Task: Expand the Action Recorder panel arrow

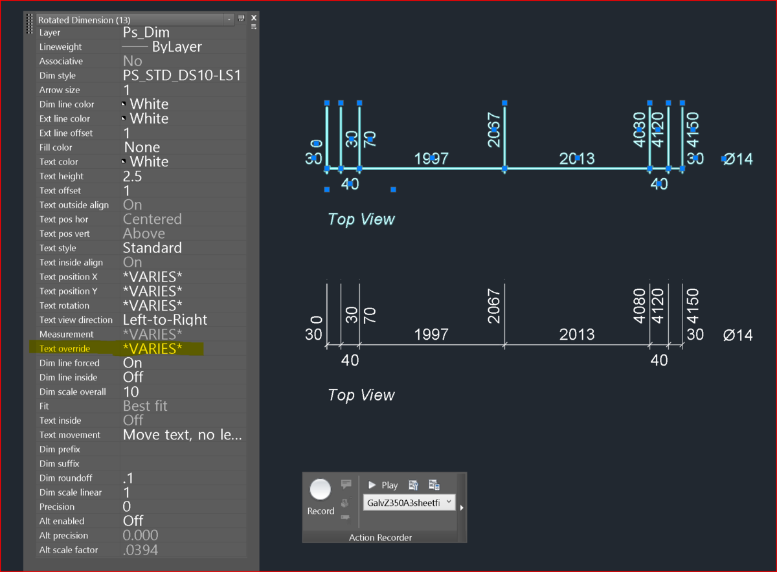Action: pos(462,507)
